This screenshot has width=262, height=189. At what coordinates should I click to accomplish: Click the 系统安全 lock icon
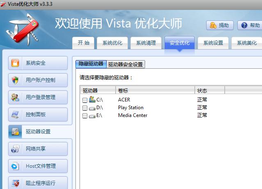pyautogui.click(x=15, y=63)
